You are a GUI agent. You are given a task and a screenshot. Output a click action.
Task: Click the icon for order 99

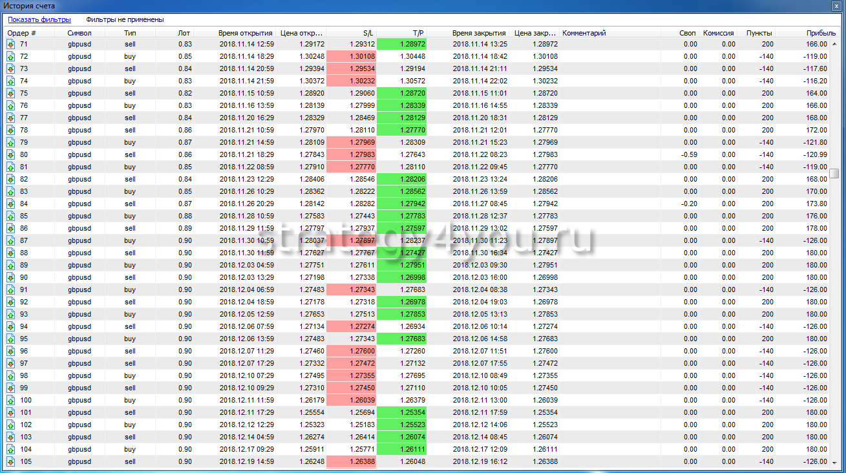pos(11,388)
